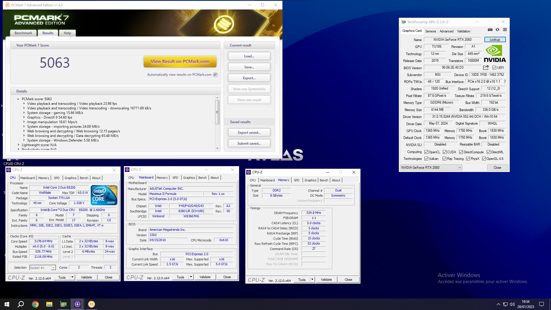Open the volume control in system tray
Viewport: 551px width, 310px height.
pyautogui.click(x=512, y=304)
